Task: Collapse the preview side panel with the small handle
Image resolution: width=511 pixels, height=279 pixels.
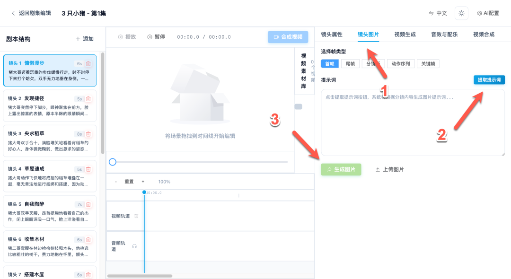Action: pyautogui.click(x=298, y=106)
